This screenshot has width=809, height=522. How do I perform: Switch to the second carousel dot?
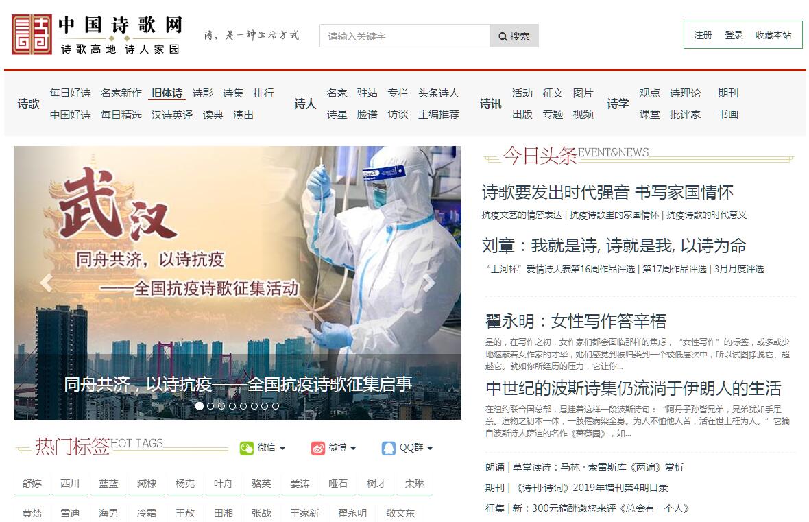[x=210, y=406]
